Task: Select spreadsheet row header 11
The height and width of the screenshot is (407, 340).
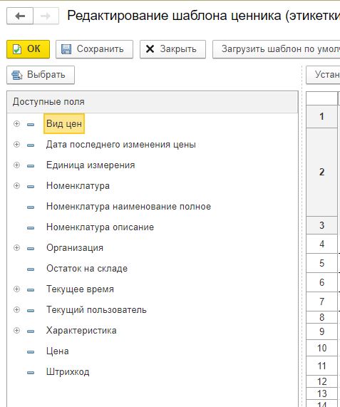Action: [322, 366]
